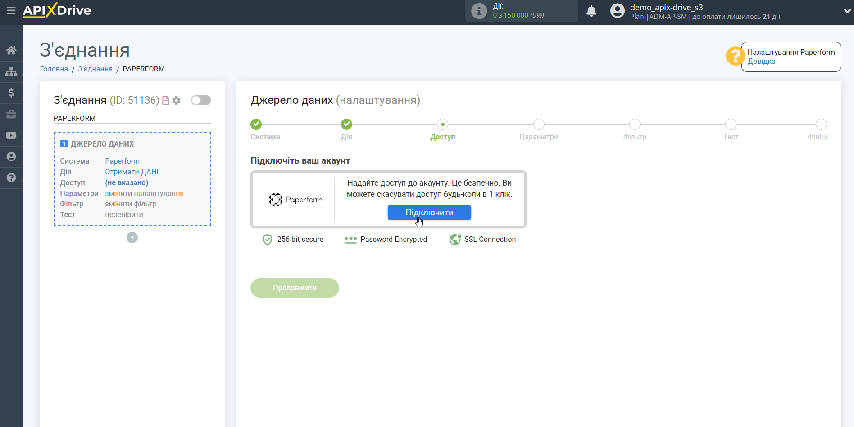This screenshot has width=854, height=427.
Task: Add a new block with plus icon
Action: [x=132, y=238]
